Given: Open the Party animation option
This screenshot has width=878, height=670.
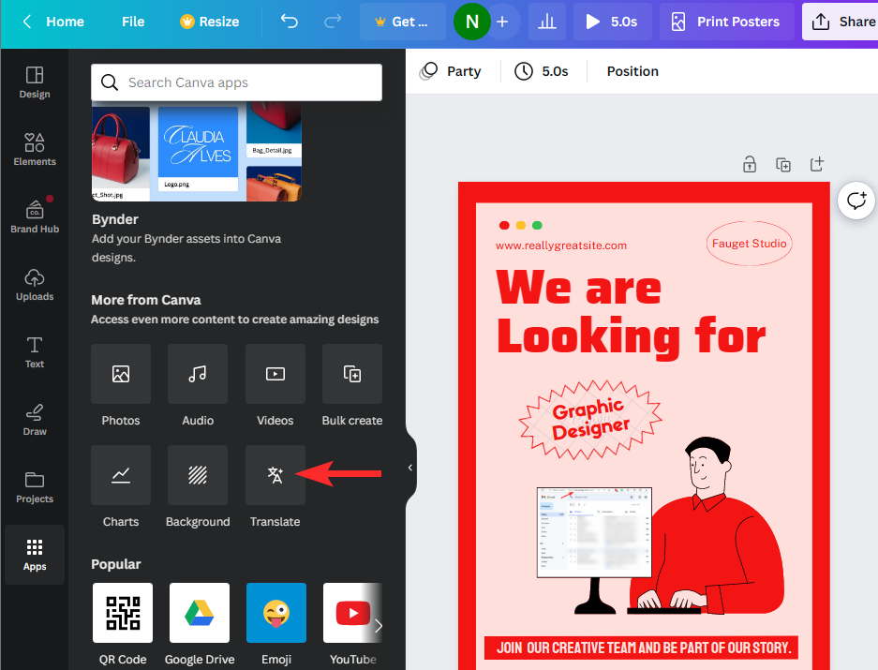Looking at the screenshot, I should click(x=451, y=71).
